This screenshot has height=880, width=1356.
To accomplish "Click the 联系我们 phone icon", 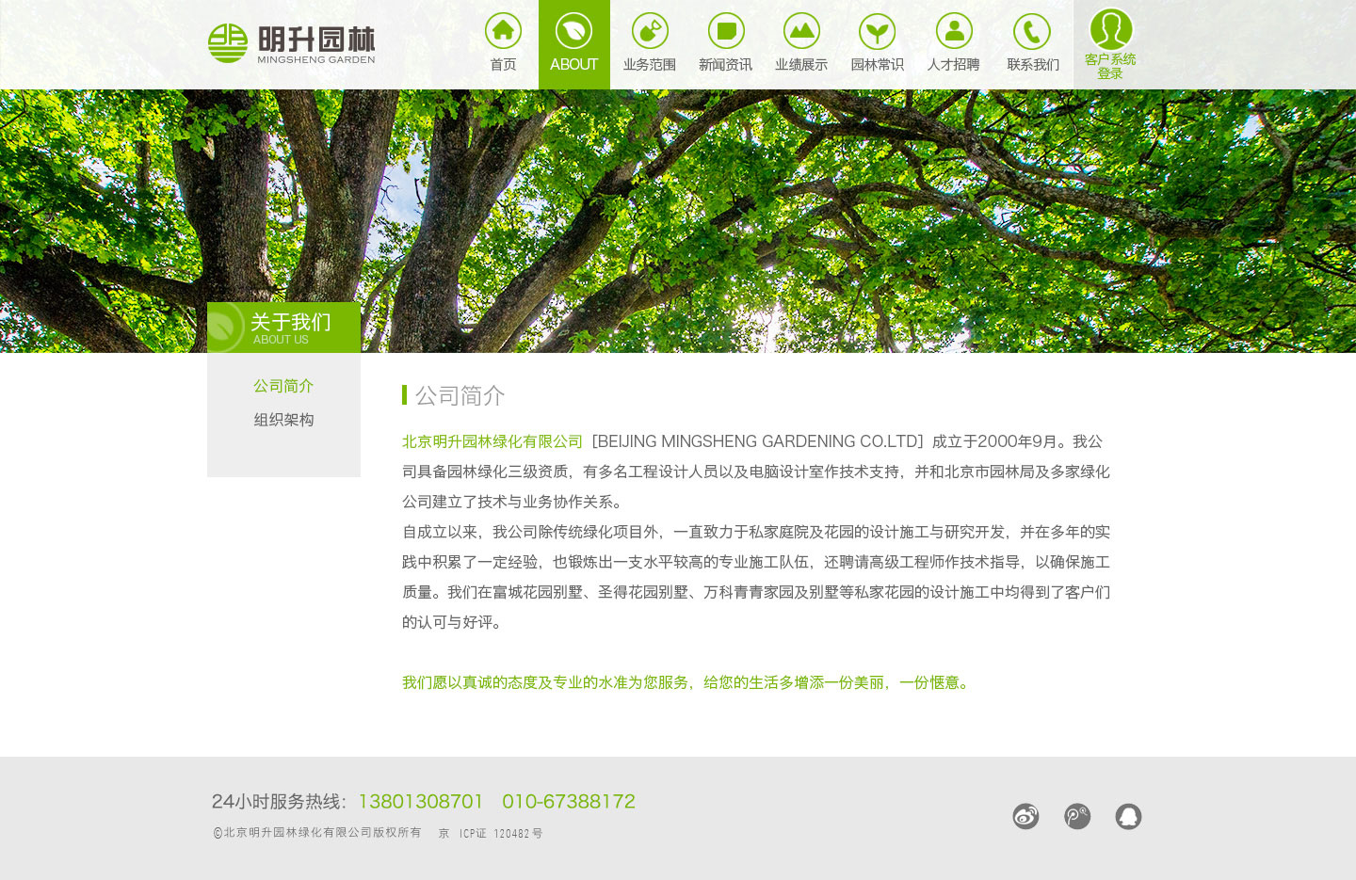I will (1032, 31).
